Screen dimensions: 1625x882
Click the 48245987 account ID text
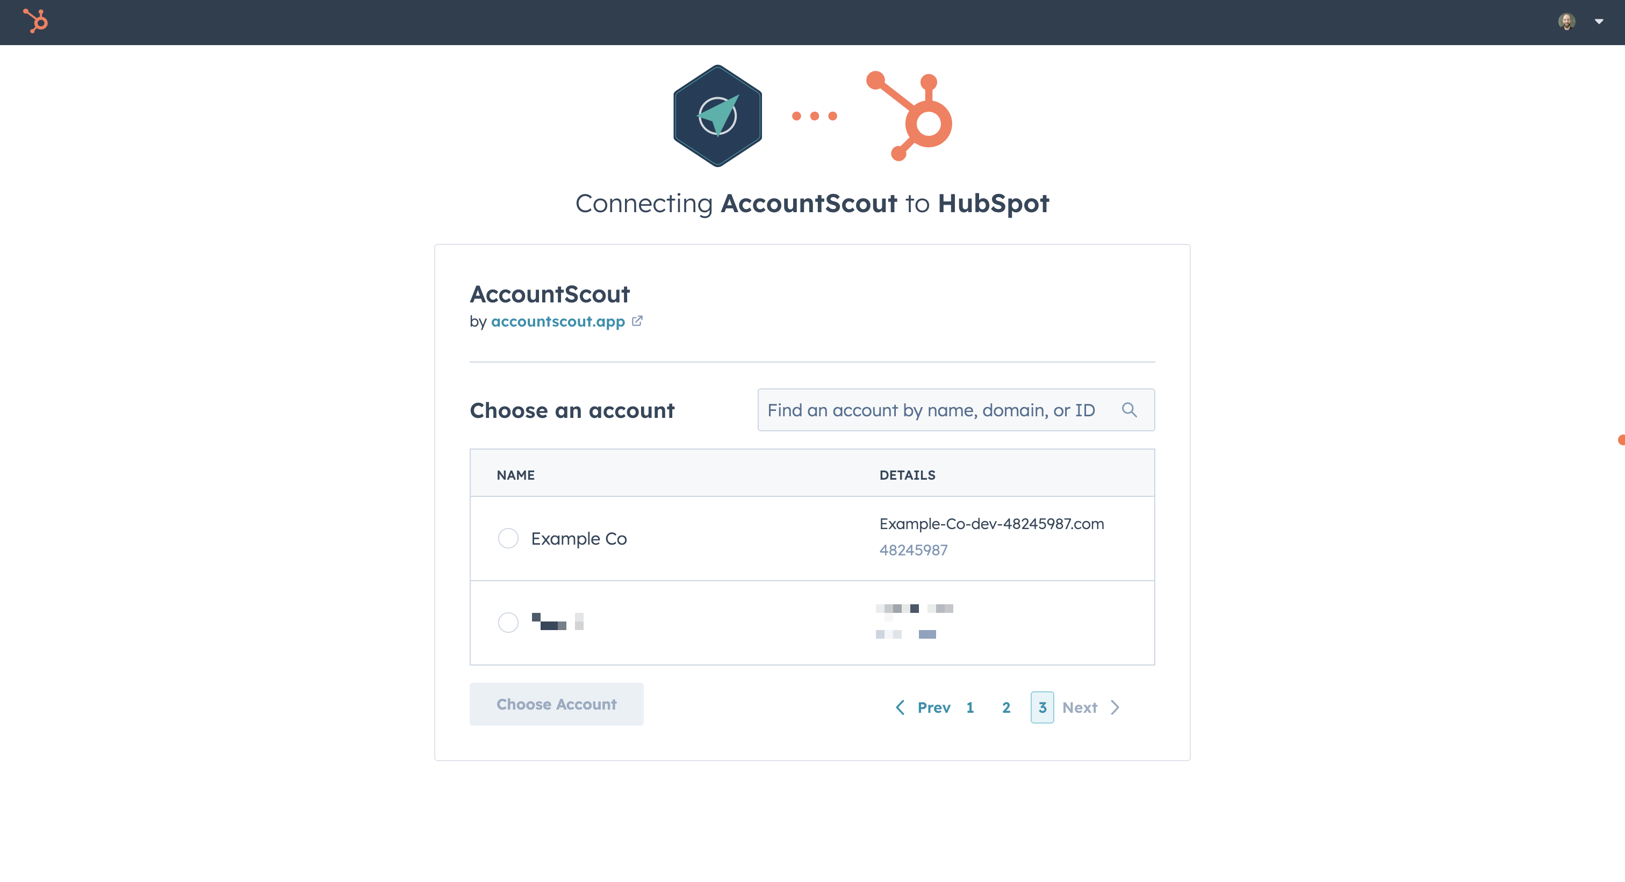pos(914,550)
